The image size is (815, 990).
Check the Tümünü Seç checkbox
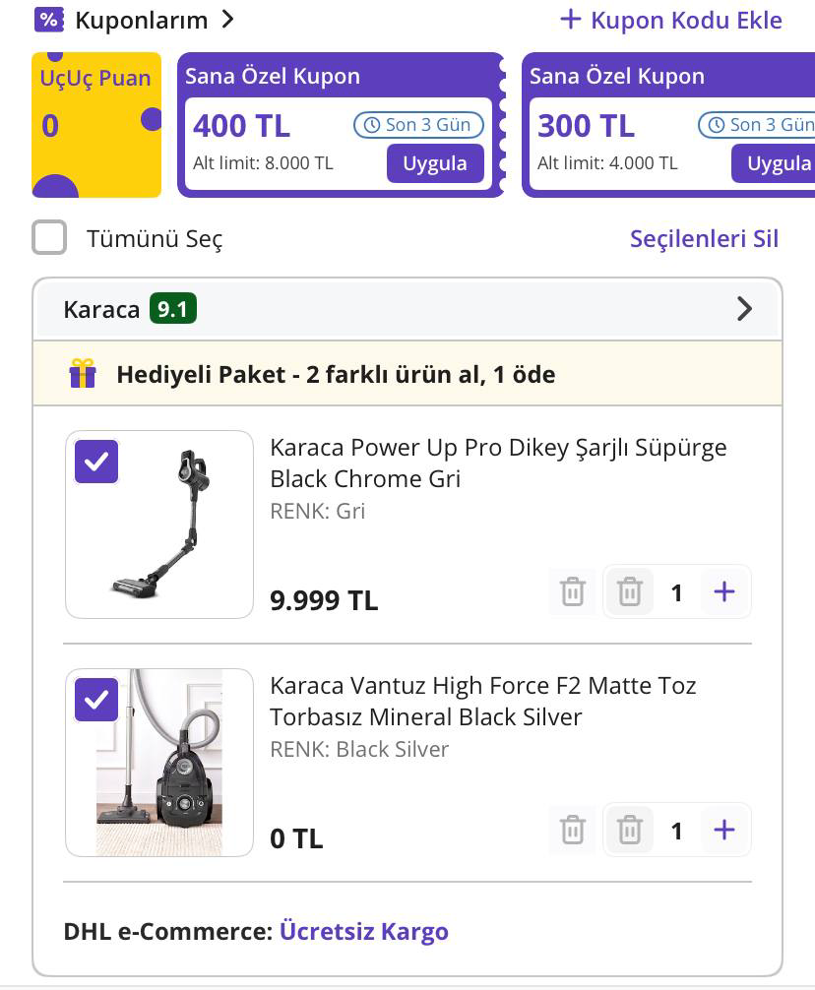pos(49,238)
